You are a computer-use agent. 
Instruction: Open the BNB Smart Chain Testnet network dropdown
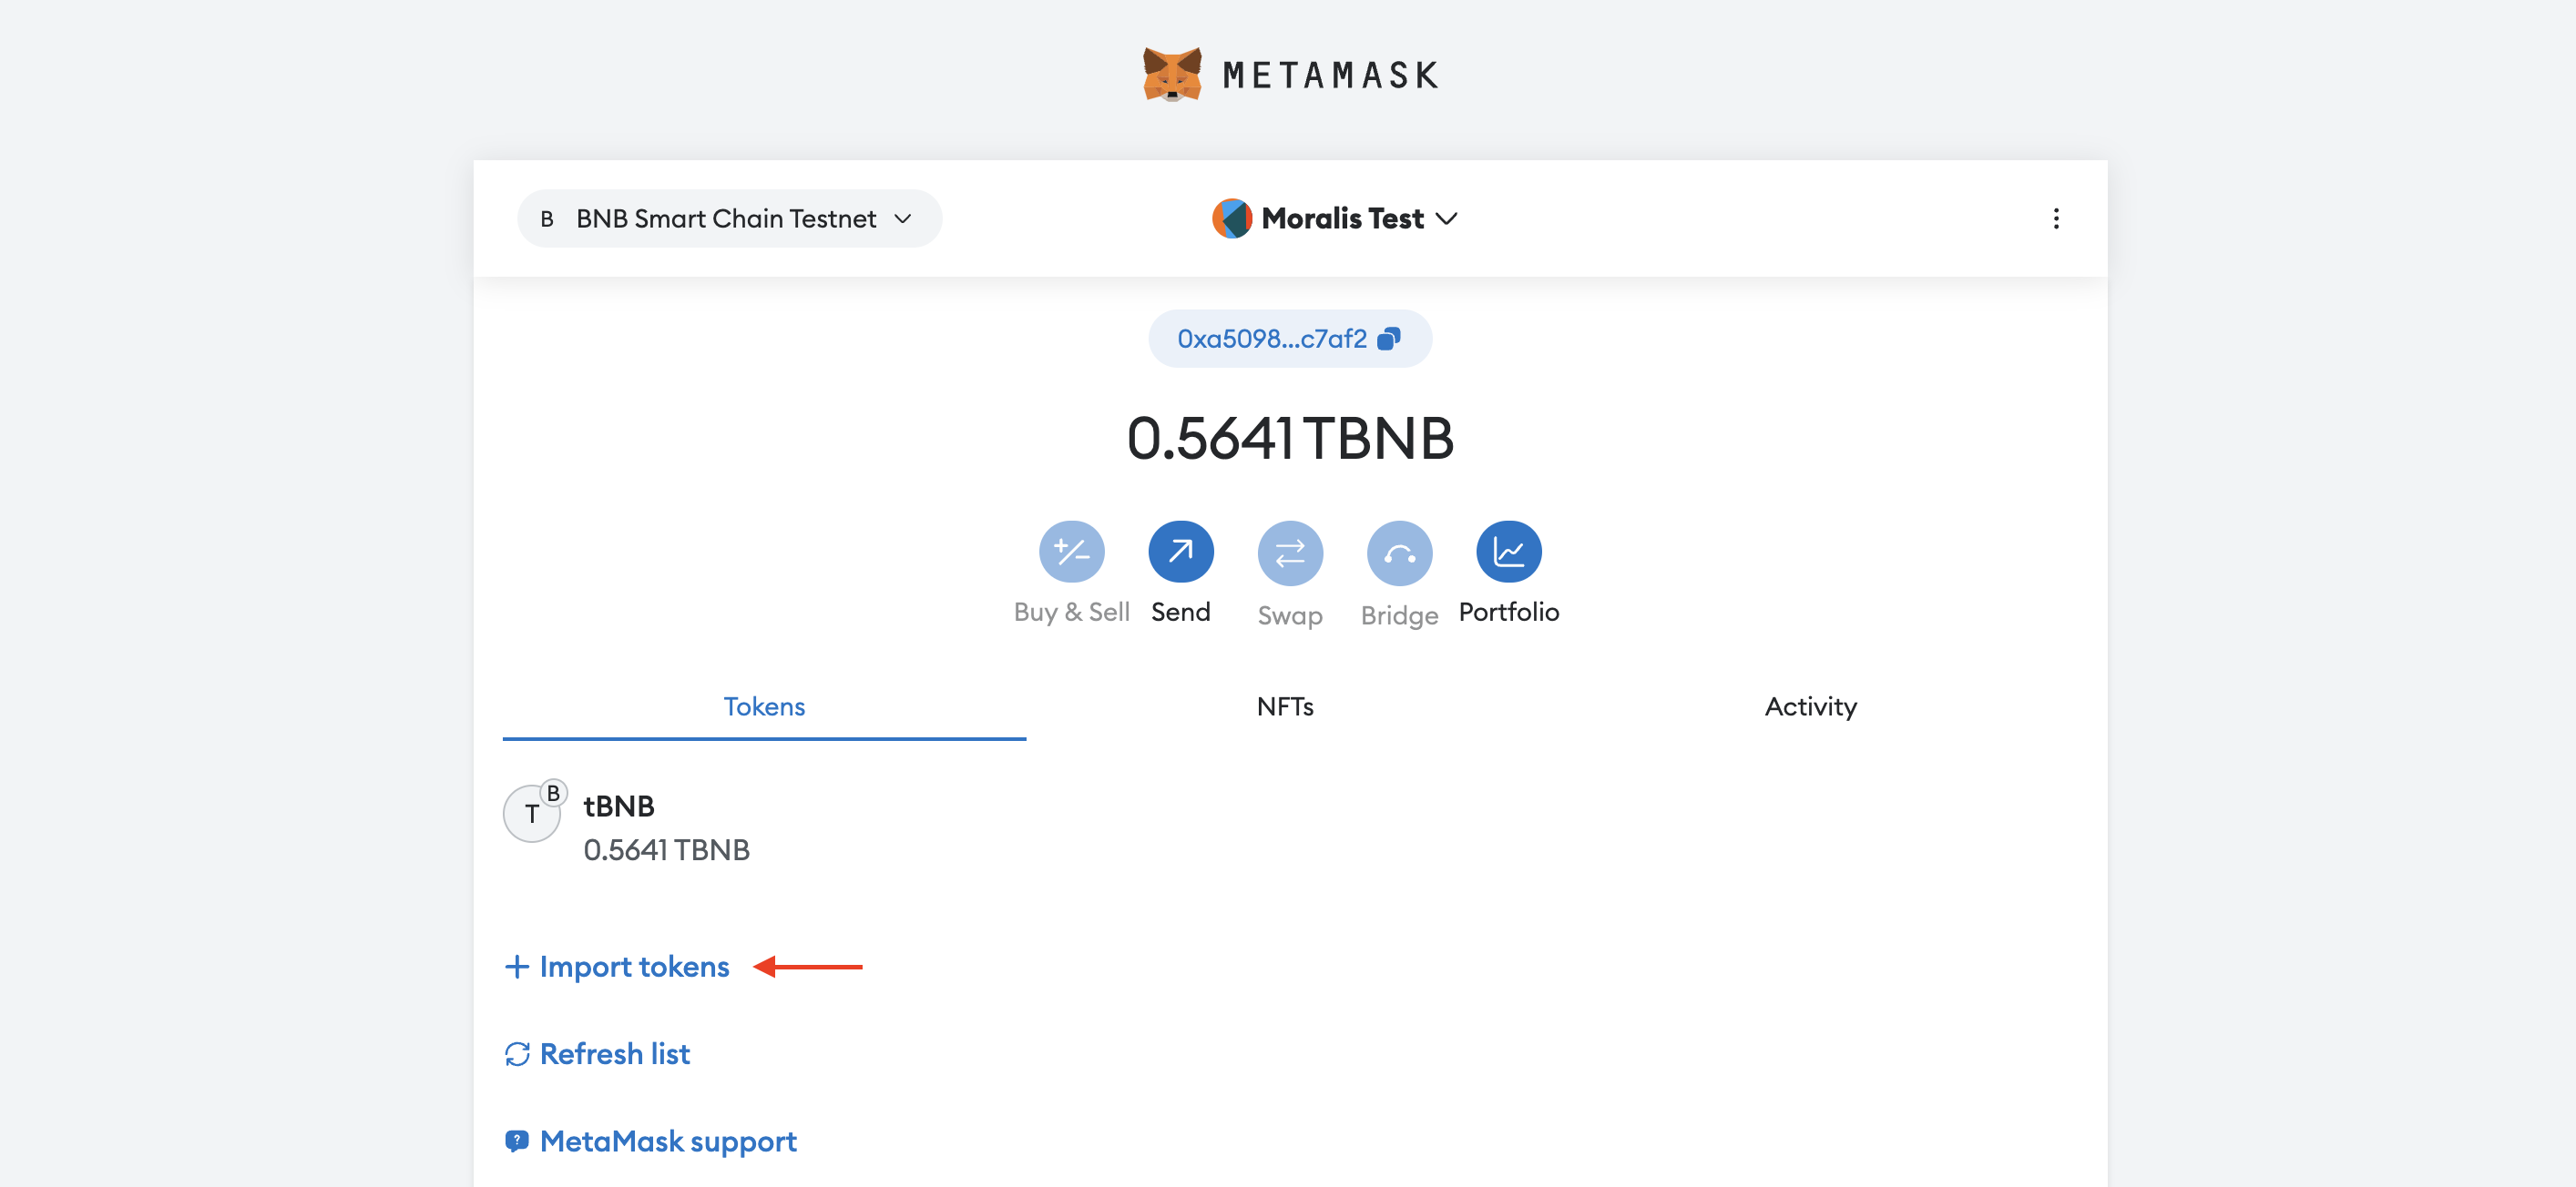729,218
